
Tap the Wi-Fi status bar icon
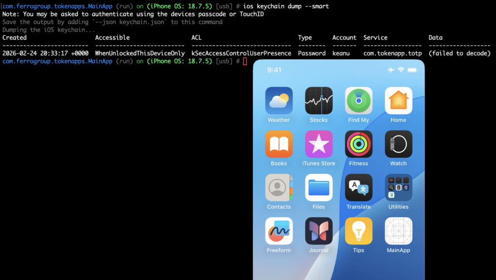point(401,70)
